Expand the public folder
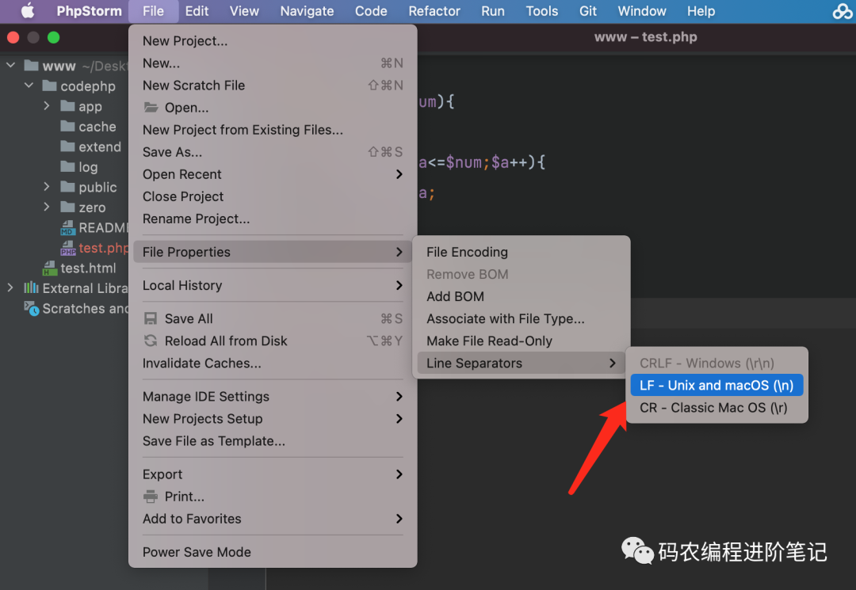Screen dimensions: 856x590 [x=47, y=187]
